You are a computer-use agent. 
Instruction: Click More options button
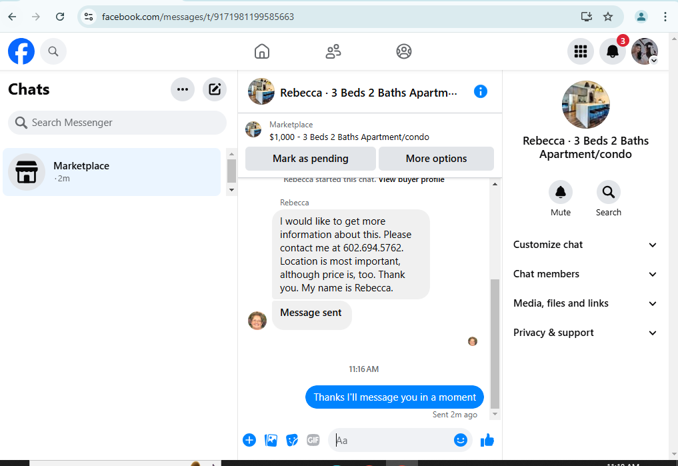(436, 159)
